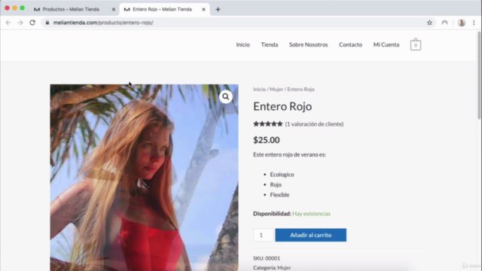The image size is (482, 271).
Task: Bookmark this page with the star icon
Action: pyautogui.click(x=429, y=23)
